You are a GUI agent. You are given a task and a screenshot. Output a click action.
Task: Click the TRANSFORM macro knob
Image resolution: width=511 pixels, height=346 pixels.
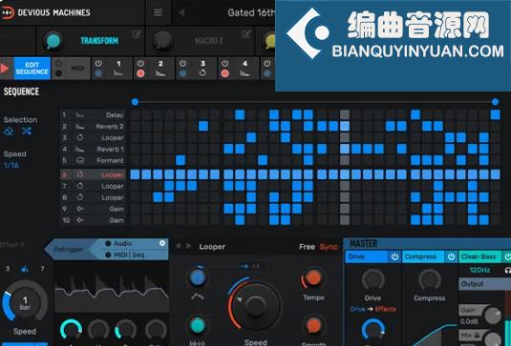(x=53, y=41)
